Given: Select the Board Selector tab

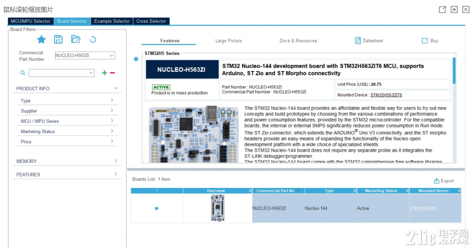Looking at the screenshot, I should click(x=72, y=21).
